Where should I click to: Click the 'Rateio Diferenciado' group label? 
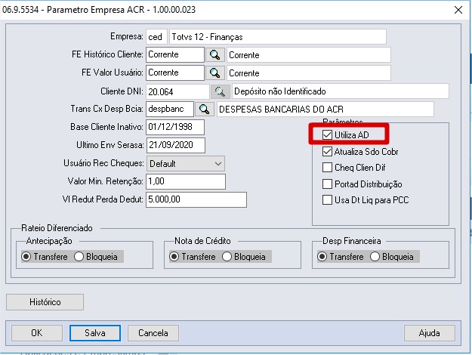57,228
